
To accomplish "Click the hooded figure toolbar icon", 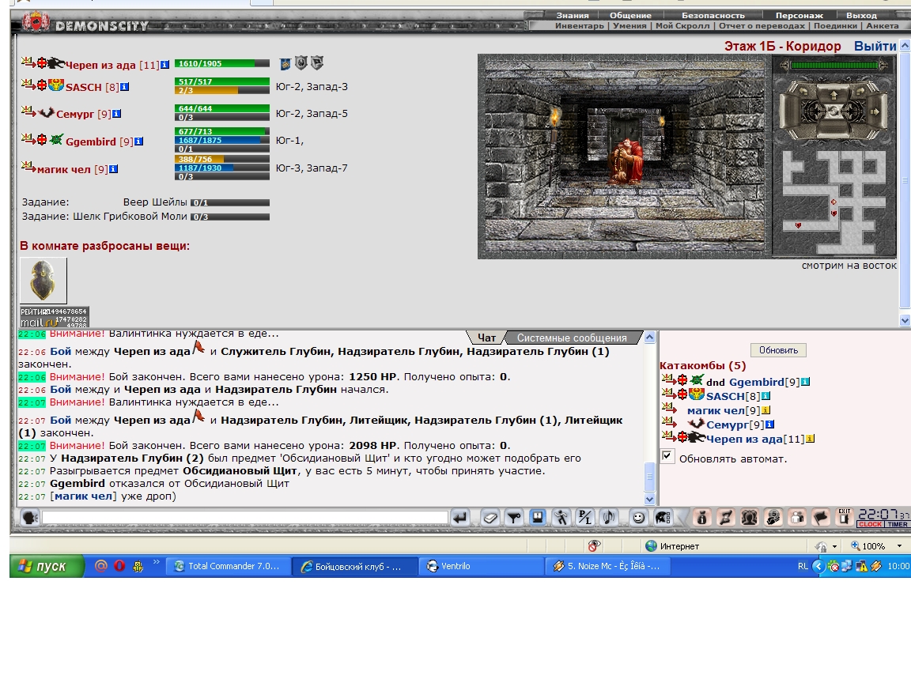I will [x=773, y=517].
